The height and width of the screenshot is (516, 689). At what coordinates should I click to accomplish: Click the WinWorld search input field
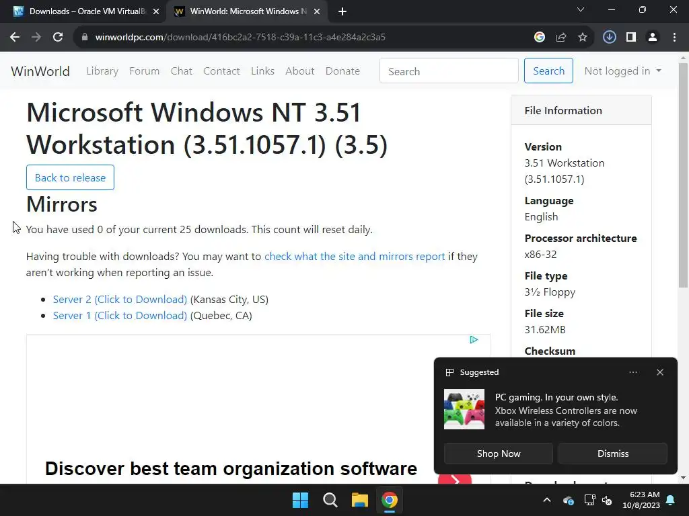click(x=449, y=71)
